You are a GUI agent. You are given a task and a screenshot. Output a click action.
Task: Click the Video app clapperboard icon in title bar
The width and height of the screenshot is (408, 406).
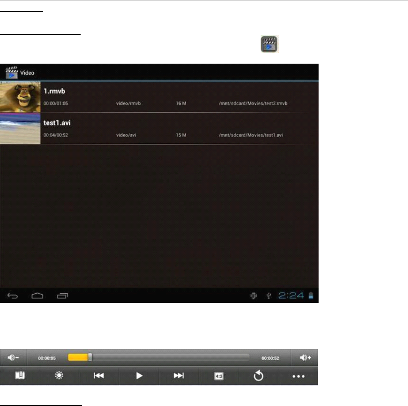[11, 72]
